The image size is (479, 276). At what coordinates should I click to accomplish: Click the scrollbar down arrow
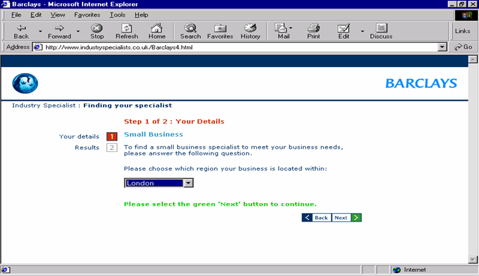coord(473,259)
